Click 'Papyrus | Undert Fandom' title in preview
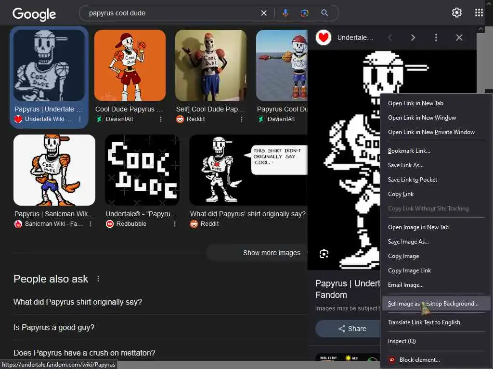 [x=348, y=289]
